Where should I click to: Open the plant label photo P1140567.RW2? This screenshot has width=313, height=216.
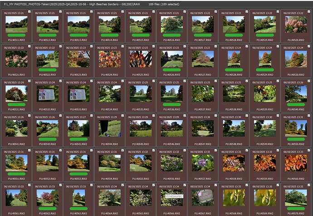point(202,197)
